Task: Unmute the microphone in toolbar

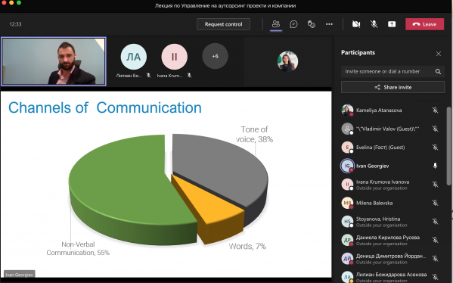Action: 374,24
